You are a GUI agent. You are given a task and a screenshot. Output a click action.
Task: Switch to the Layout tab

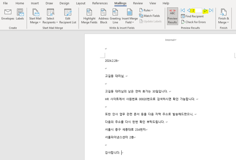pyautogui.click(x=81, y=3)
